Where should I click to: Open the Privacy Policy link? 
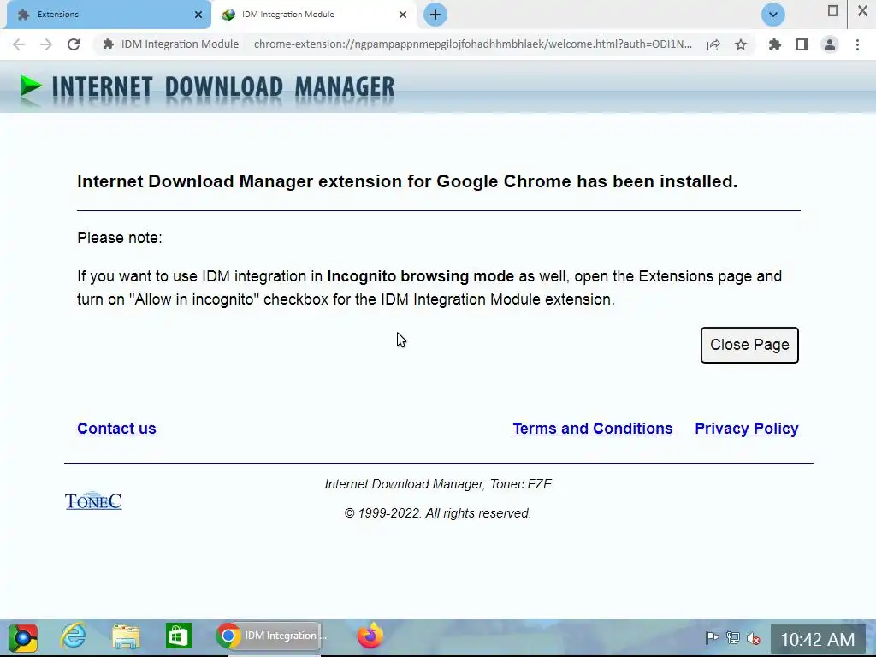tap(747, 429)
